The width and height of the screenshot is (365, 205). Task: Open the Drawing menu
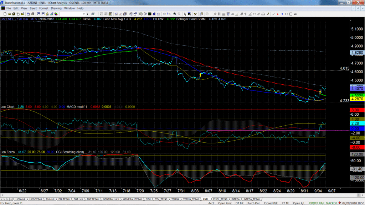56,9
